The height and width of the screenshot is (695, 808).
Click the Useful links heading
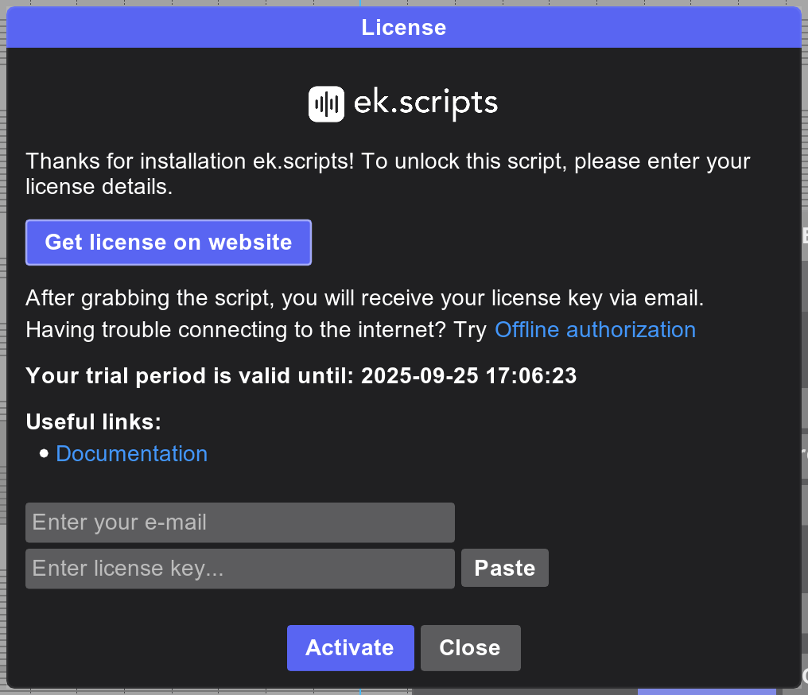[x=94, y=422]
